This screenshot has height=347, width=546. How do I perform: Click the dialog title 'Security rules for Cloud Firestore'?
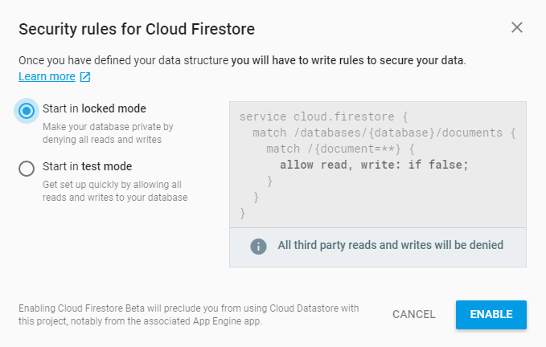click(x=137, y=29)
